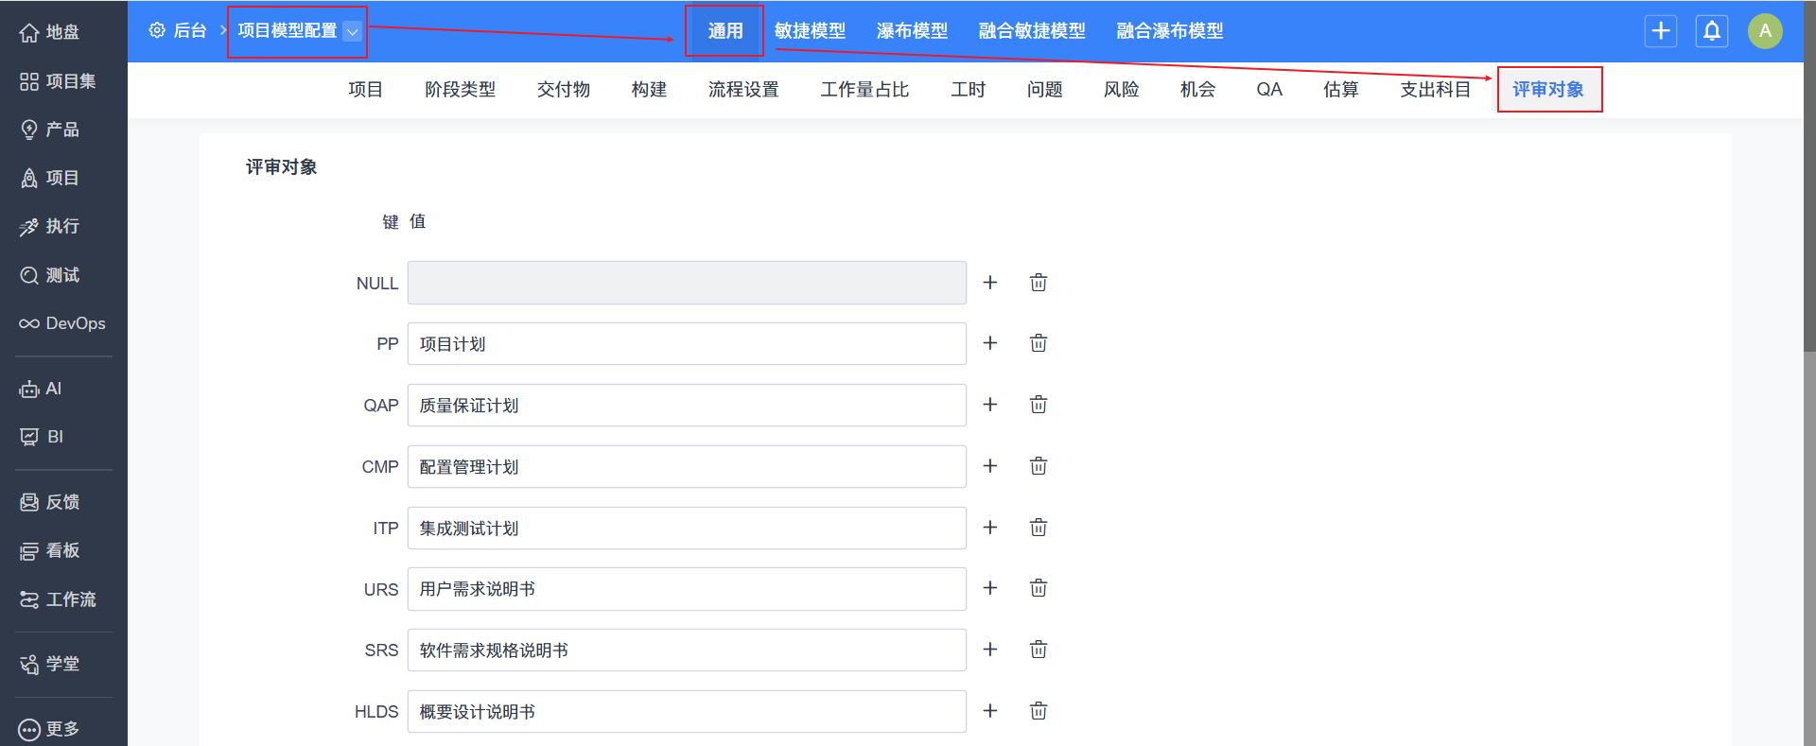1816x746 pixels.
Task: Go to 产品 in the sidebar
Action: tap(49, 130)
